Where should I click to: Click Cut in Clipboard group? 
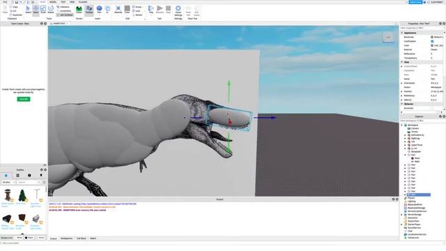coord(13,11)
